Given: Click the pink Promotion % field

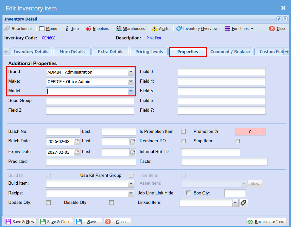Looking at the screenshot, I should point(250,132).
